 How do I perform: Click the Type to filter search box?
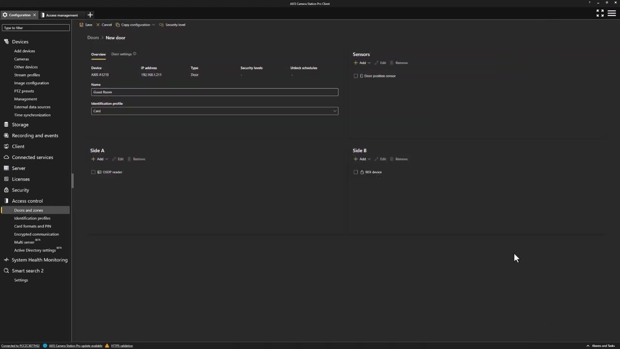(36, 28)
